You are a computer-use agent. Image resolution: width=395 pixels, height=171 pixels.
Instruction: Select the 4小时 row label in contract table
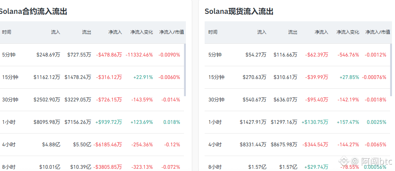click(x=9, y=145)
